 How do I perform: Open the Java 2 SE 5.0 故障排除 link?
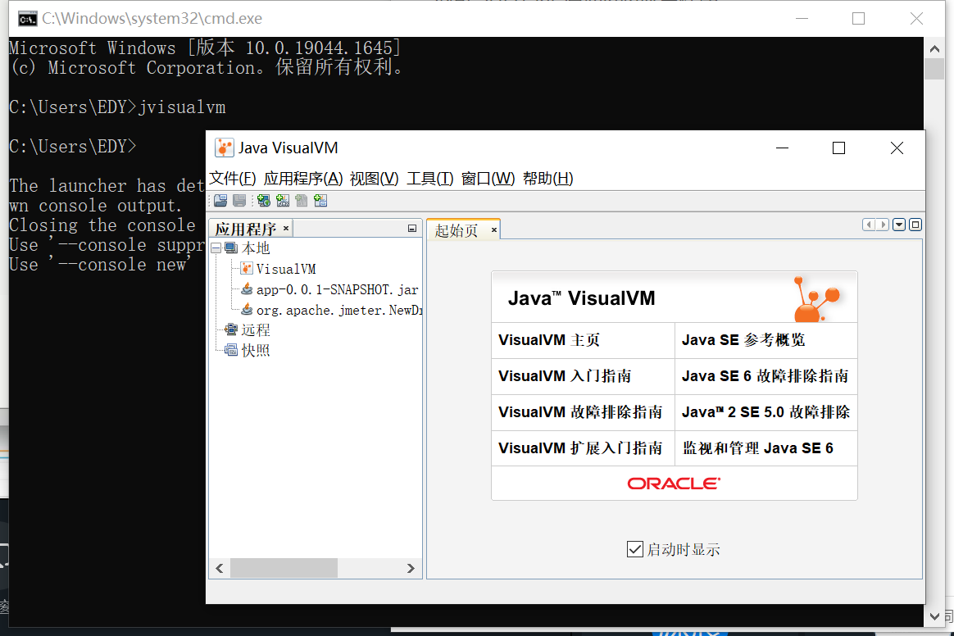click(x=766, y=412)
